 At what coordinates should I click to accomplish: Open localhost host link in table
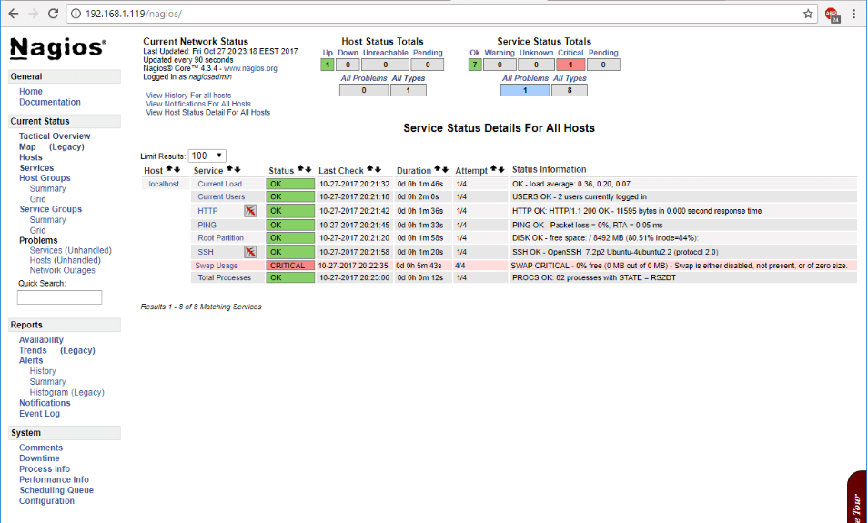pos(164,184)
